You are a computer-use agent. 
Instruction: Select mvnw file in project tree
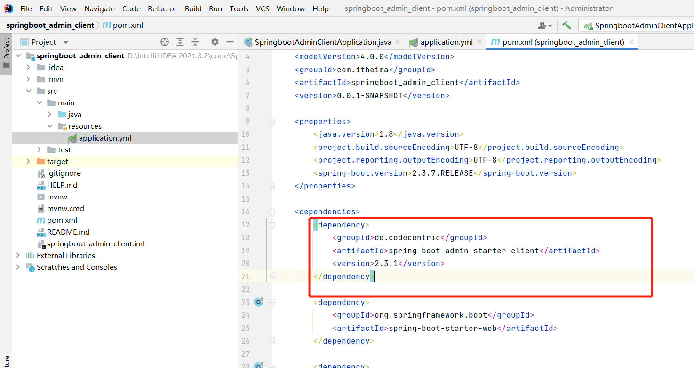pos(57,196)
